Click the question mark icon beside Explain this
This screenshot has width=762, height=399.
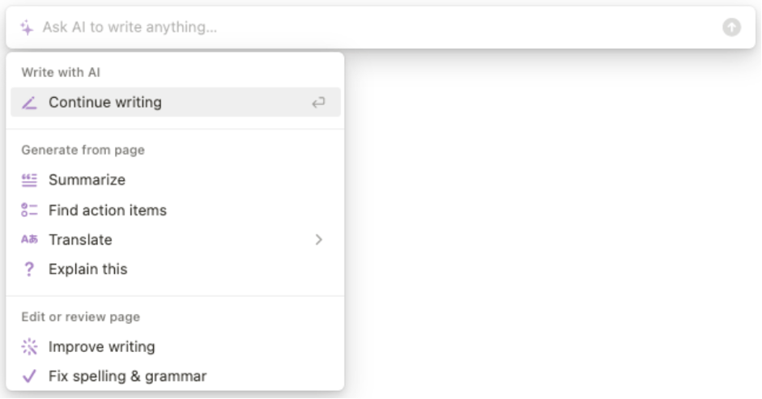click(29, 270)
